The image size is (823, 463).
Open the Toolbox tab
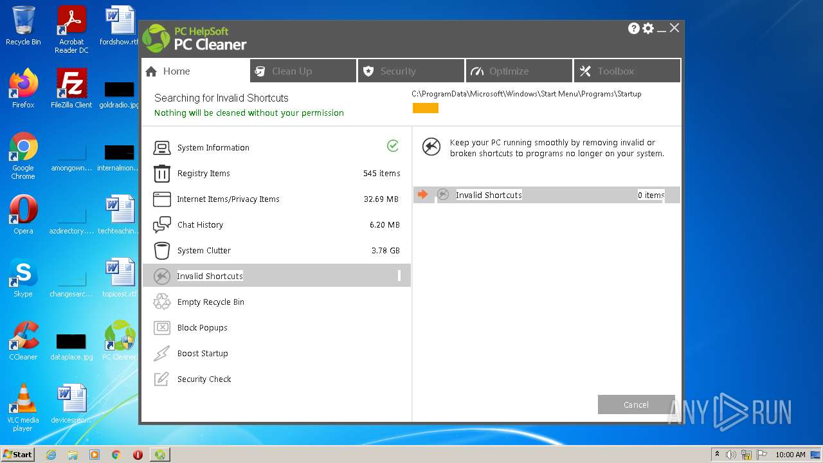pos(628,71)
